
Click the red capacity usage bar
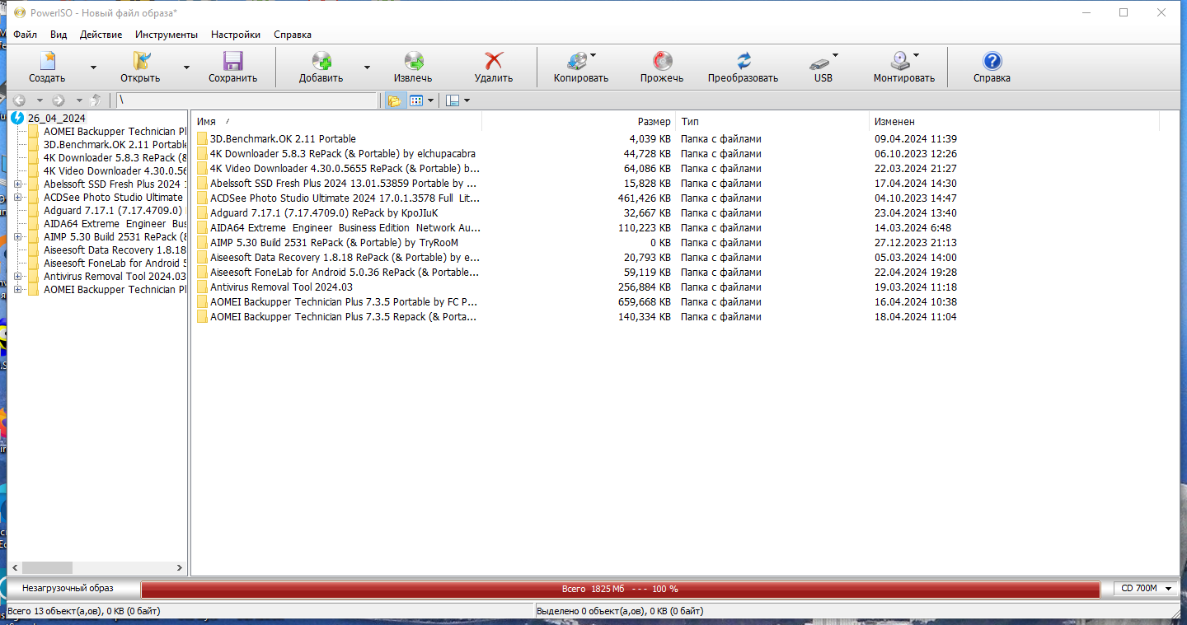click(621, 589)
